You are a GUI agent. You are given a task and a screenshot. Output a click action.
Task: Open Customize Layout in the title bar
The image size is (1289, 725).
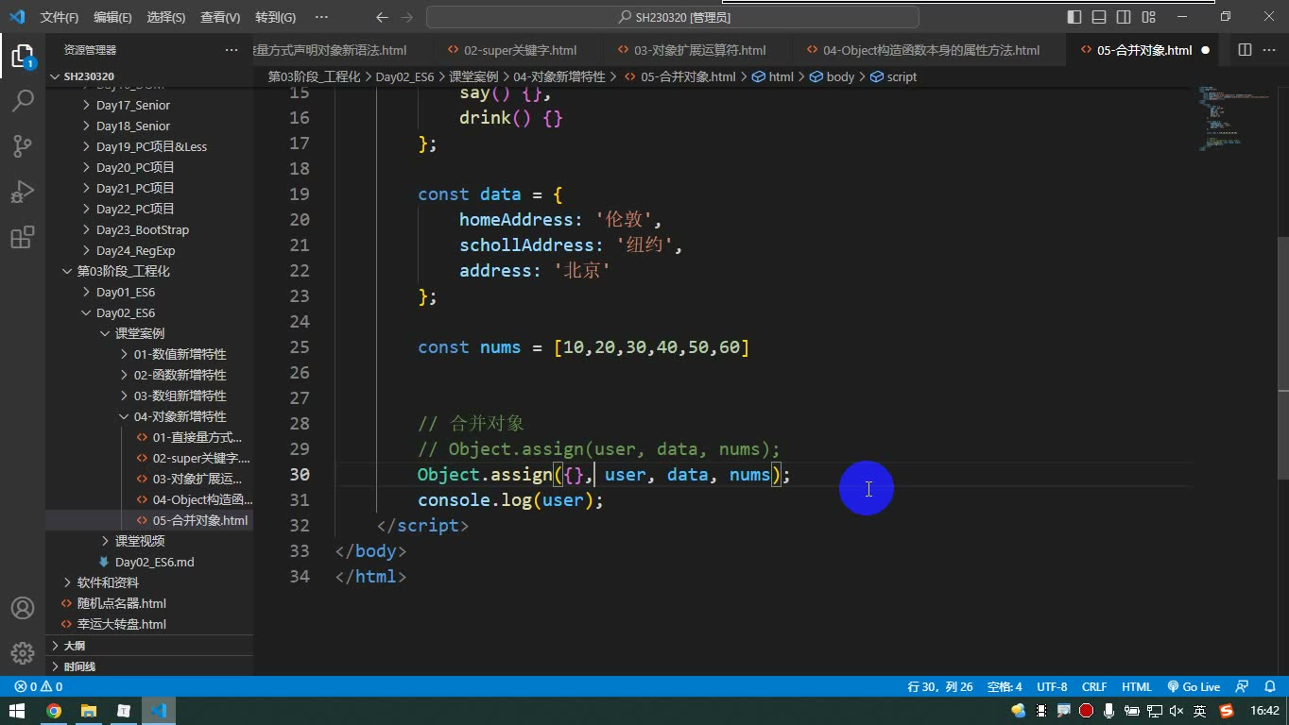tap(1148, 17)
